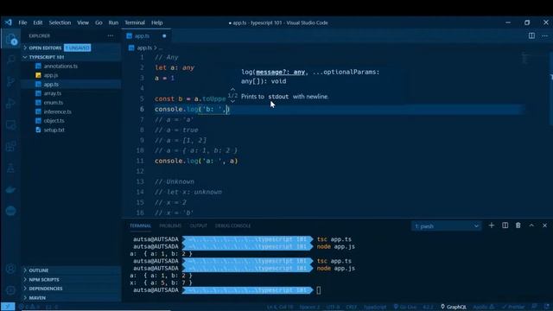Open Explorer panel more actions ellipsis
Viewport: 553px width, 311px height.
111,35
